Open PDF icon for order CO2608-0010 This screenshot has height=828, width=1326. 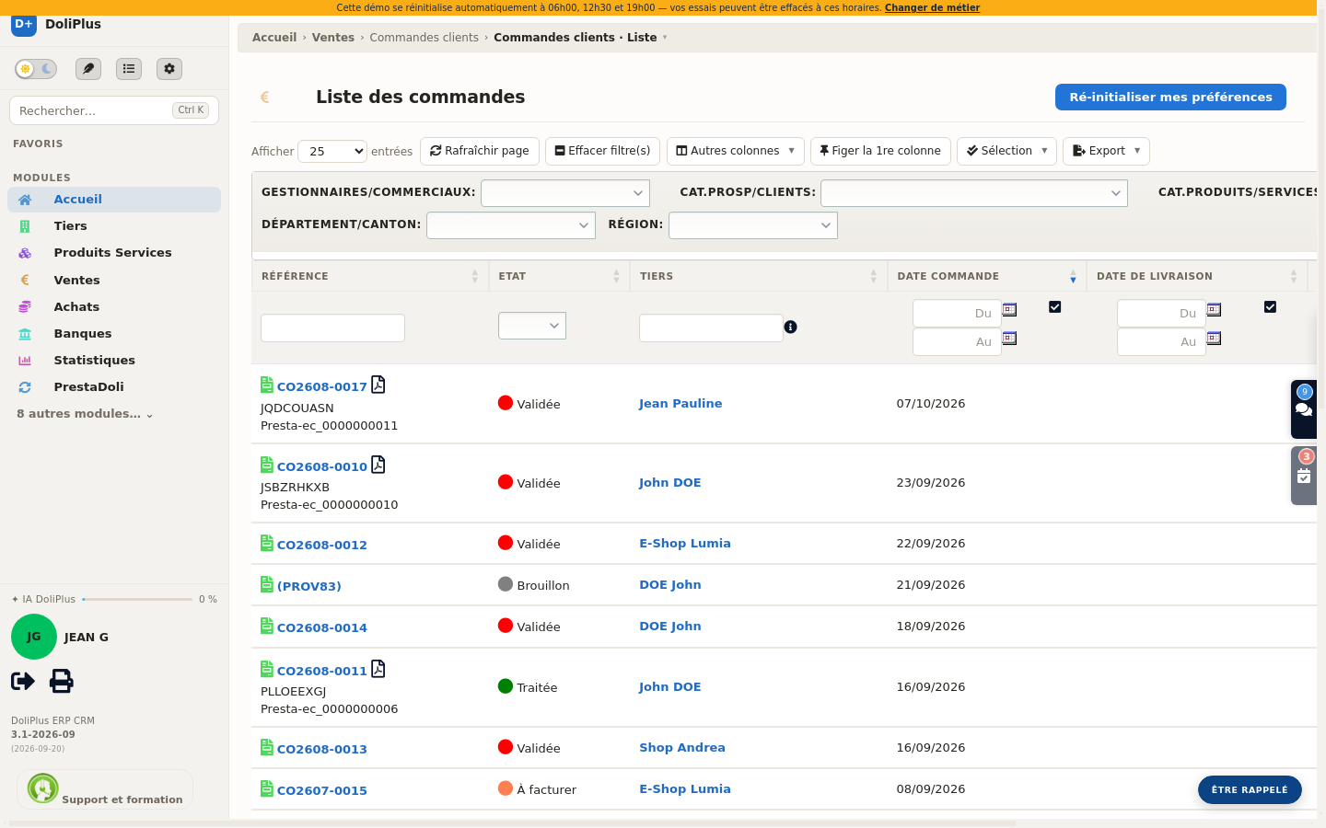378,465
